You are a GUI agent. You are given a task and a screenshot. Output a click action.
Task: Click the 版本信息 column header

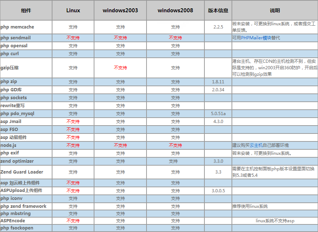218,10
